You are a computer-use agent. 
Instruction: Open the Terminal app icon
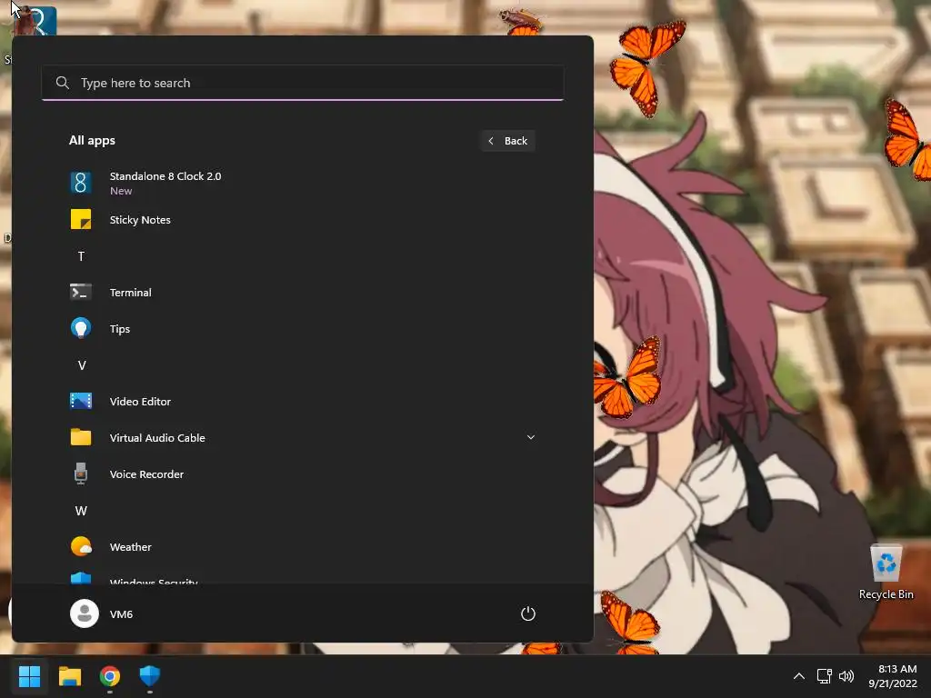pyautogui.click(x=81, y=292)
